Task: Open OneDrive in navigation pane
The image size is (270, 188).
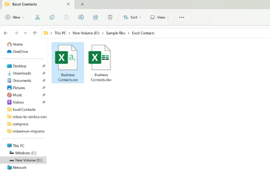Action: (x=17, y=52)
